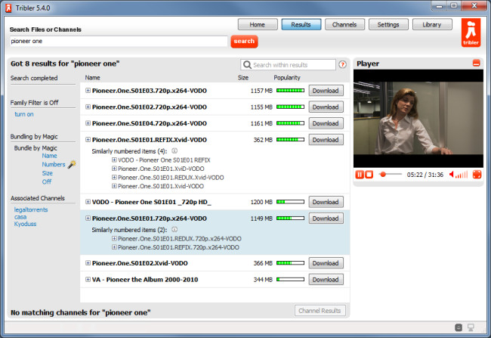Open the Kyoduss channel
The image size is (491, 338).
click(25, 224)
